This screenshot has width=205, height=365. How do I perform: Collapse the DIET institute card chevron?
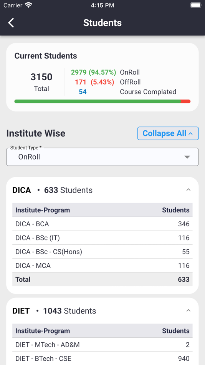click(x=188, y=310)
